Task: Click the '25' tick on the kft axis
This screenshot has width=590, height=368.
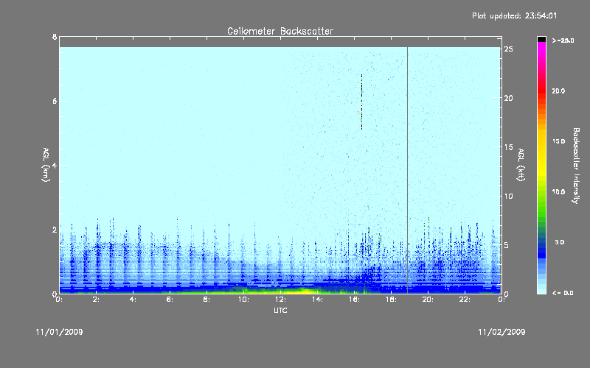Action: click(x=509, y=49)
